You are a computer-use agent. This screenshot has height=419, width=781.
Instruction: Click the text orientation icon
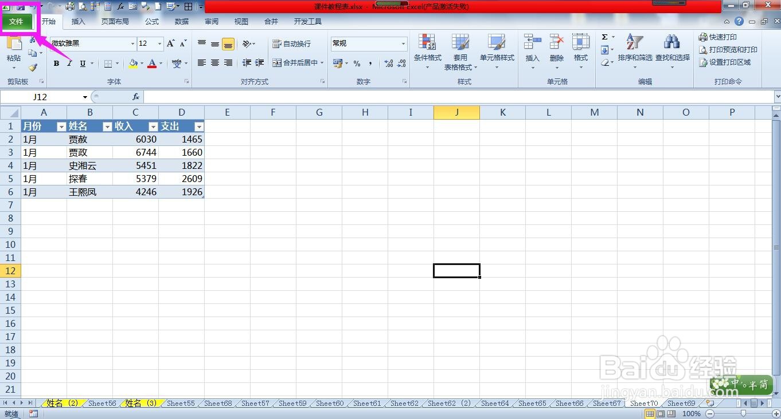coord(247,44)
